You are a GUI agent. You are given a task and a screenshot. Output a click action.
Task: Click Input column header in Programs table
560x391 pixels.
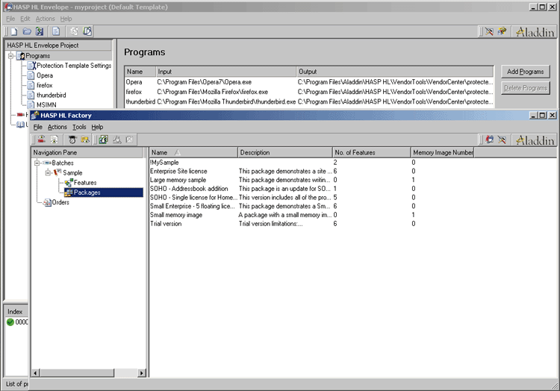click(x=226, y=72)
